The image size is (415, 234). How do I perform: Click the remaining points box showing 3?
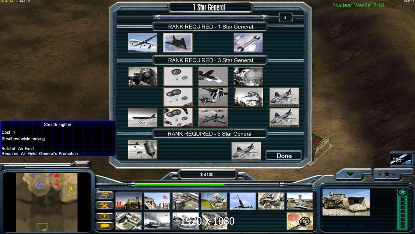[x=285, y=18]
